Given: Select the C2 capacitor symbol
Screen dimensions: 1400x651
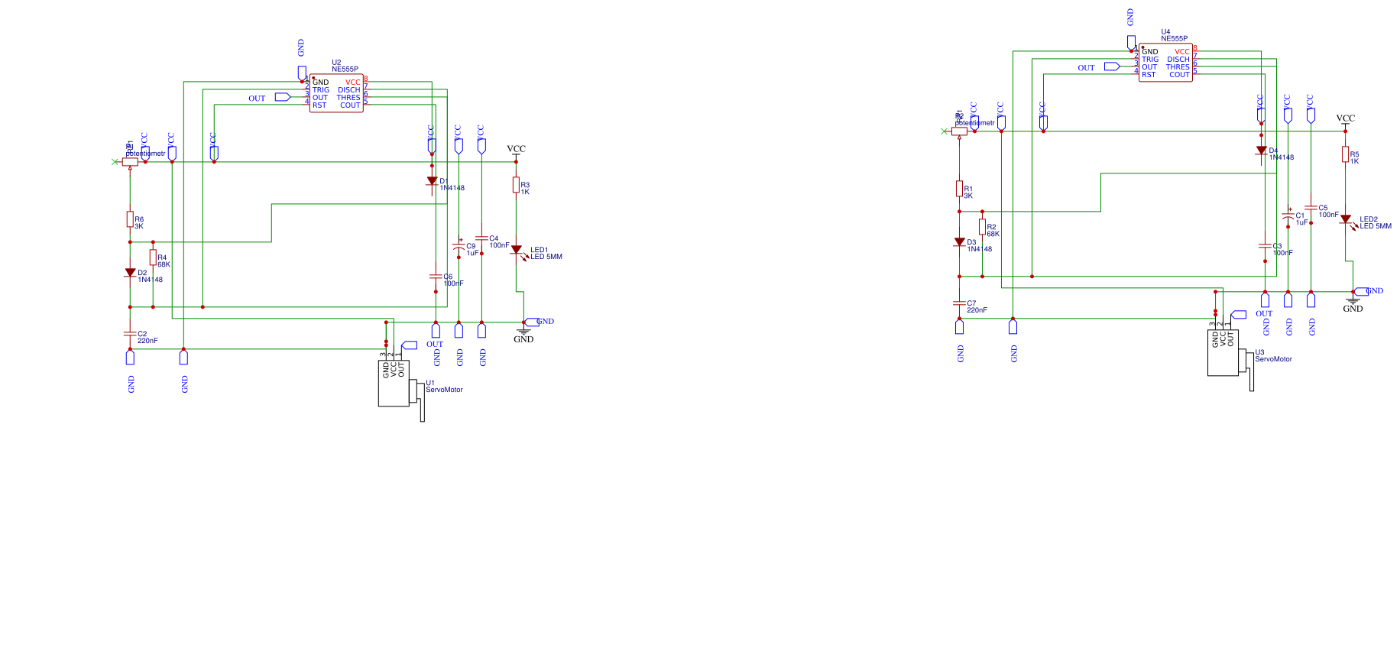Looking at the screenshot, I should click(130, 334).
